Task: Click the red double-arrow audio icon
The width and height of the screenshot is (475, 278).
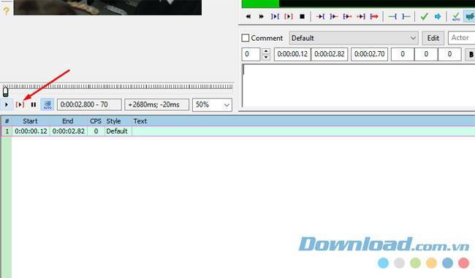Action: (x=374, y=16)
